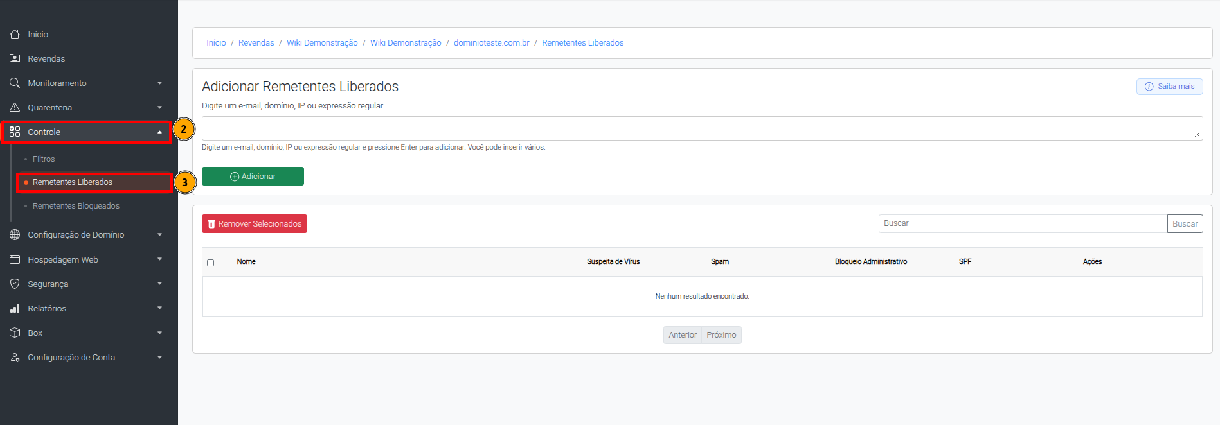
Task: Toggle the select-all checkbox in table header
Action: click(x=210, y=263)
